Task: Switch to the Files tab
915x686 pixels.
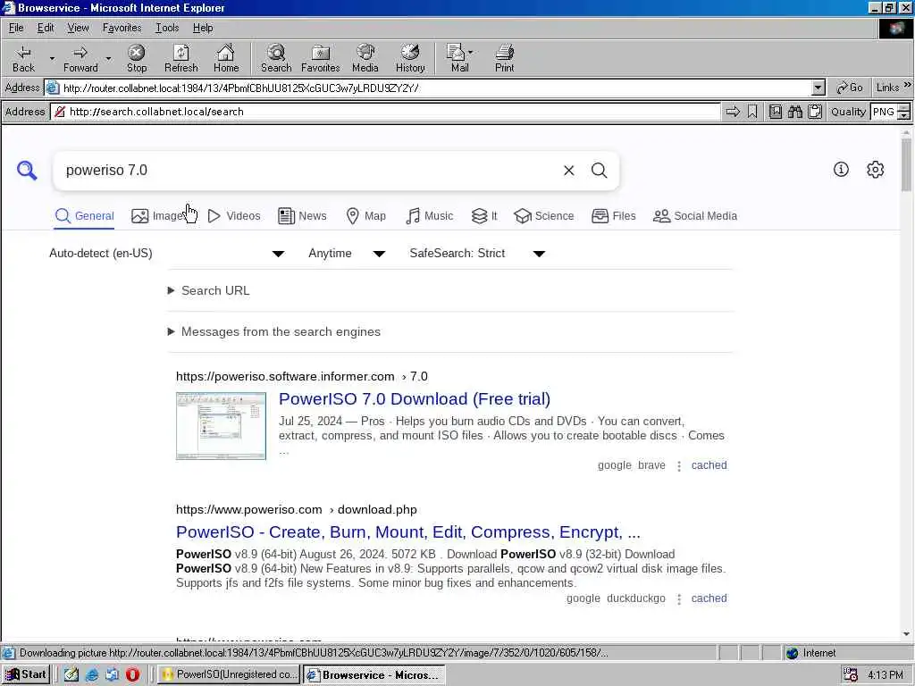Action: click(x=613, y=216)
